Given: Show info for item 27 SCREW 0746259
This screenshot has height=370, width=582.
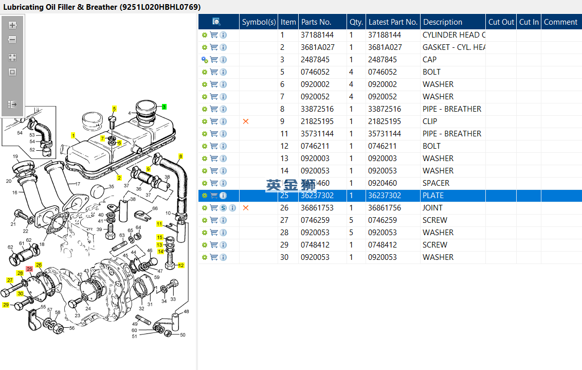Looking at the screenshot, I should [x=223, y=220].
